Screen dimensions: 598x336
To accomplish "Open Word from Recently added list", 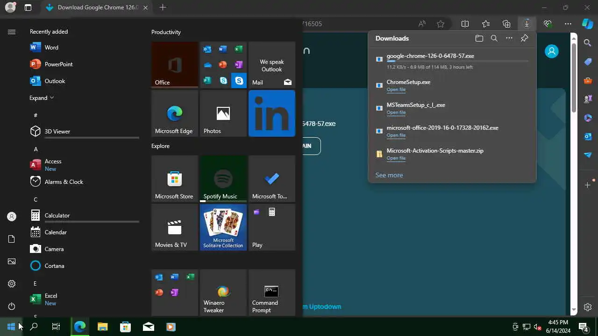I will pyautogui.click(x=84, y=47).
